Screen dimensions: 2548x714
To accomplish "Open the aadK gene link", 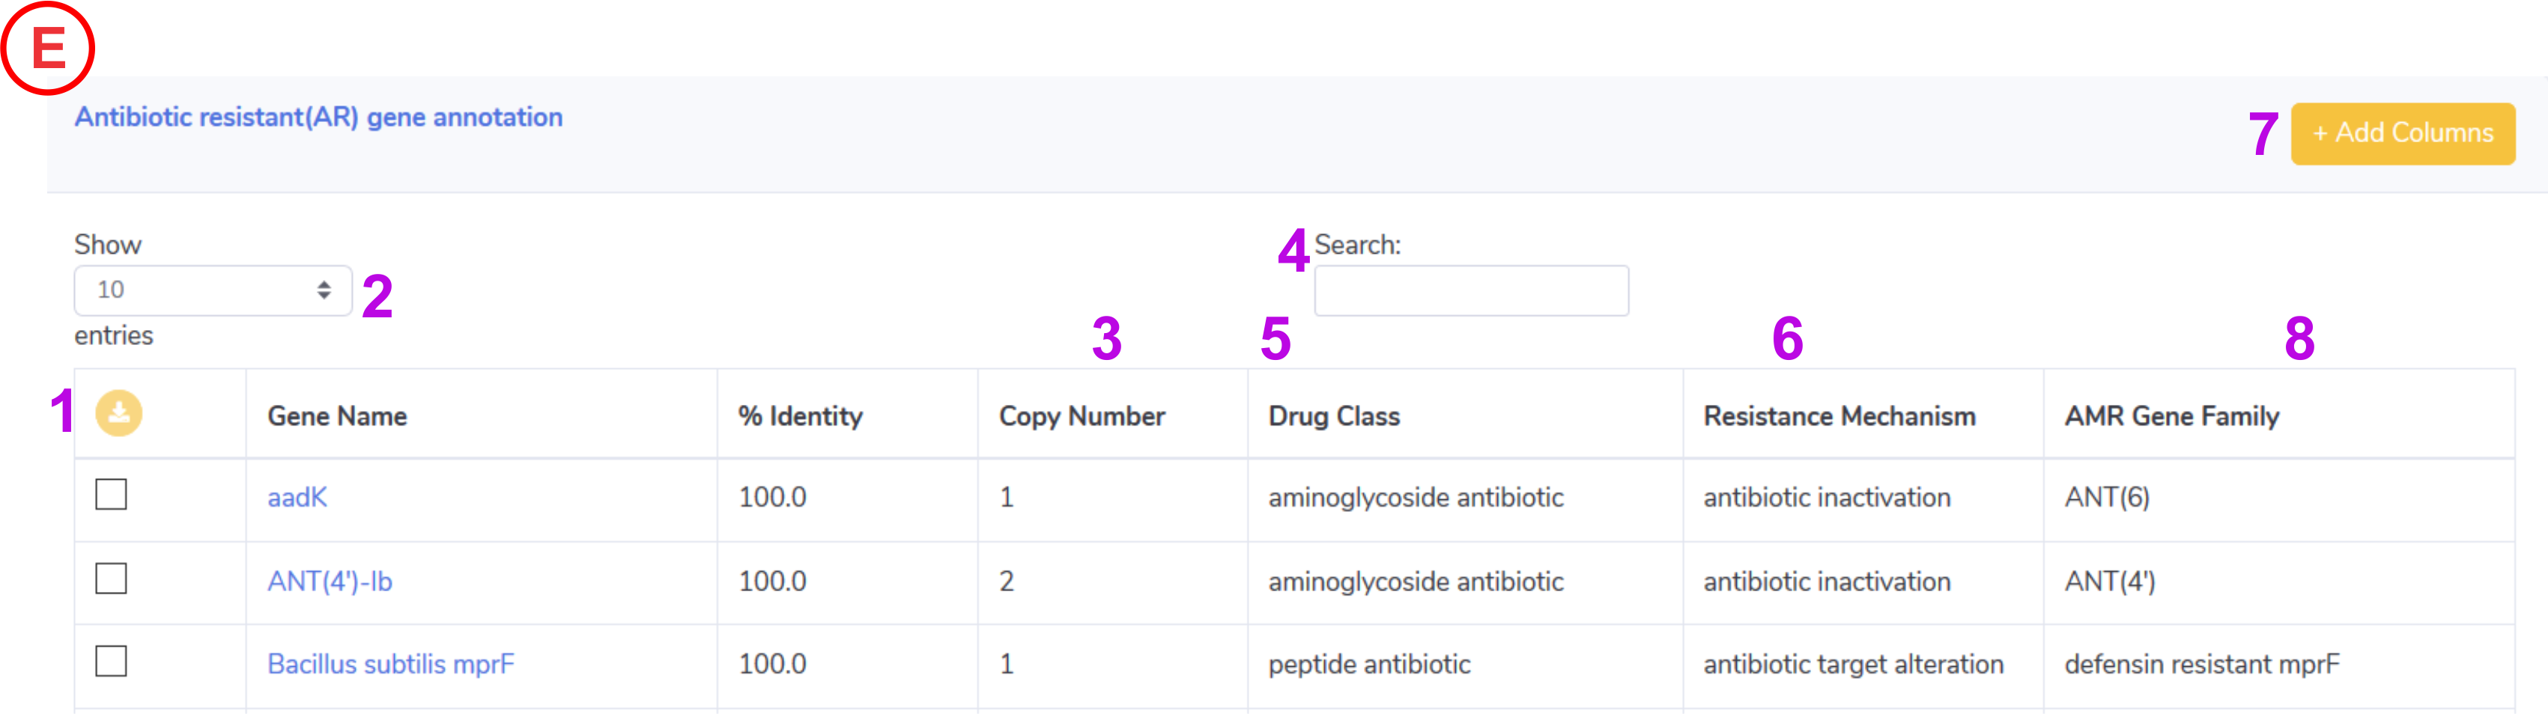I will [297, 498].
